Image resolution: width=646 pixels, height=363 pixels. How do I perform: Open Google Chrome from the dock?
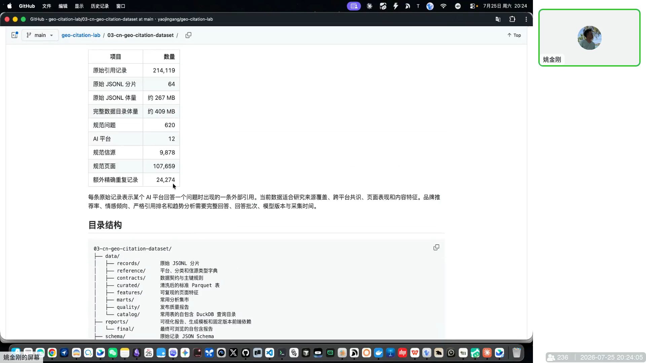(52, 353)
